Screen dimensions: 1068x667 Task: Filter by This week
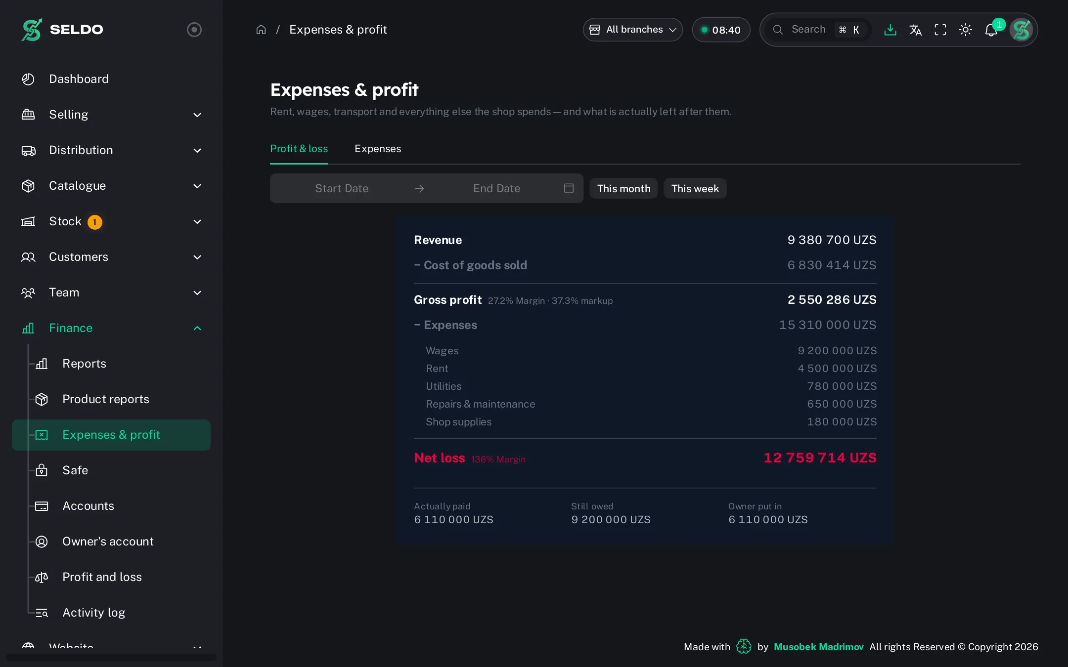695,188
